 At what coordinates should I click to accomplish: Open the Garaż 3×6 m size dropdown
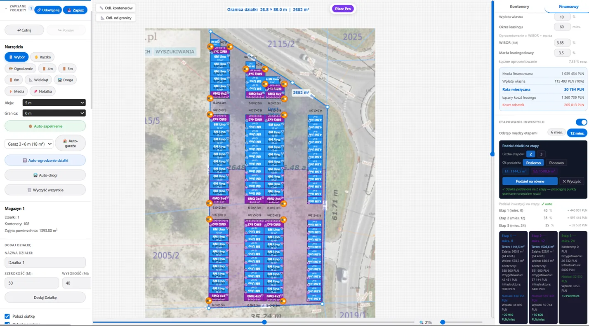[x=29, y=144]
